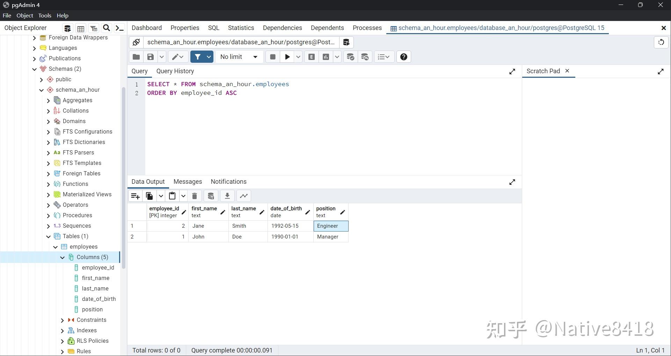Open the graph visualiser icon
This screenshot has width=671, height=356.
coord(244,196)
